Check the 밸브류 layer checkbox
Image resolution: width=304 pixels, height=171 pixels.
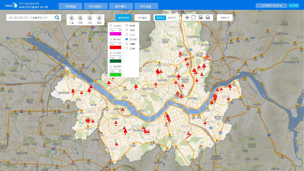point(126,26)
